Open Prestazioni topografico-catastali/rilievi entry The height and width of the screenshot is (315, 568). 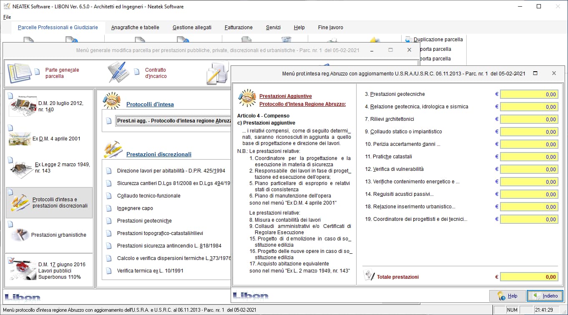coord(160,233)
